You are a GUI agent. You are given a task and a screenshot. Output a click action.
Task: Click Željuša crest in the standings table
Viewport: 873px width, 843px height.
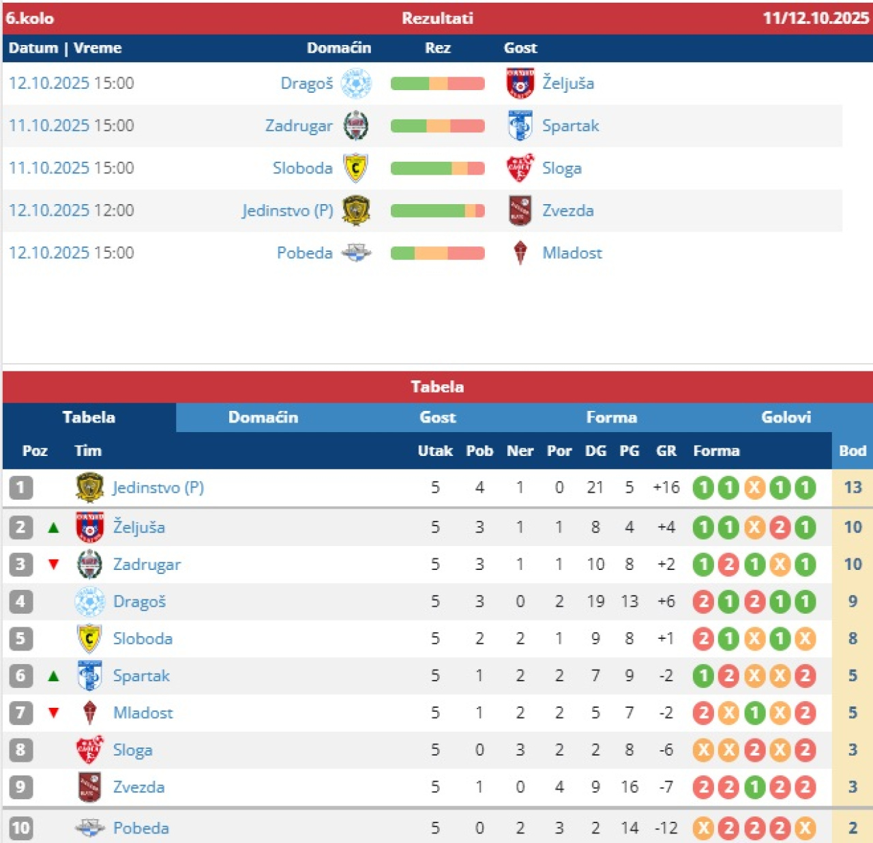click(x=89, y=527)
